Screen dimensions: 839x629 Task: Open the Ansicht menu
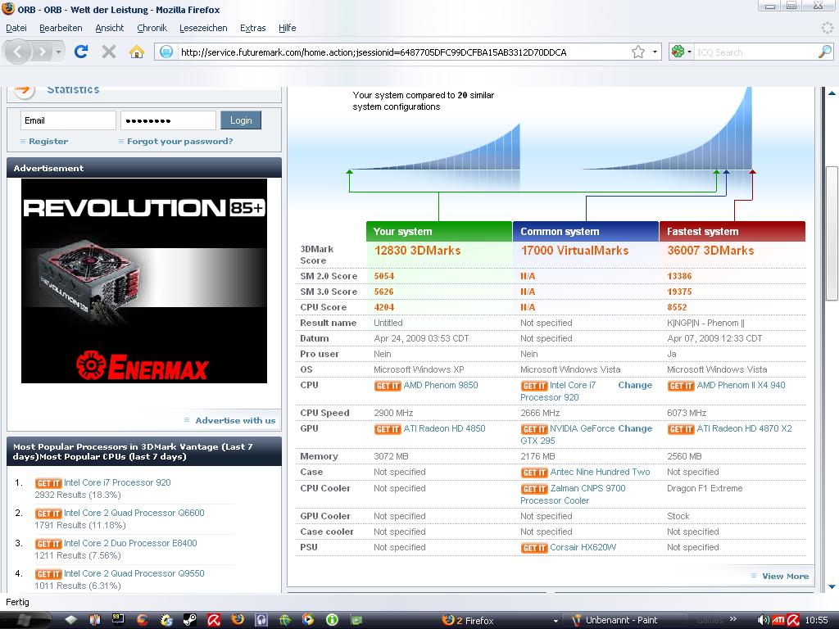point(110,28)
